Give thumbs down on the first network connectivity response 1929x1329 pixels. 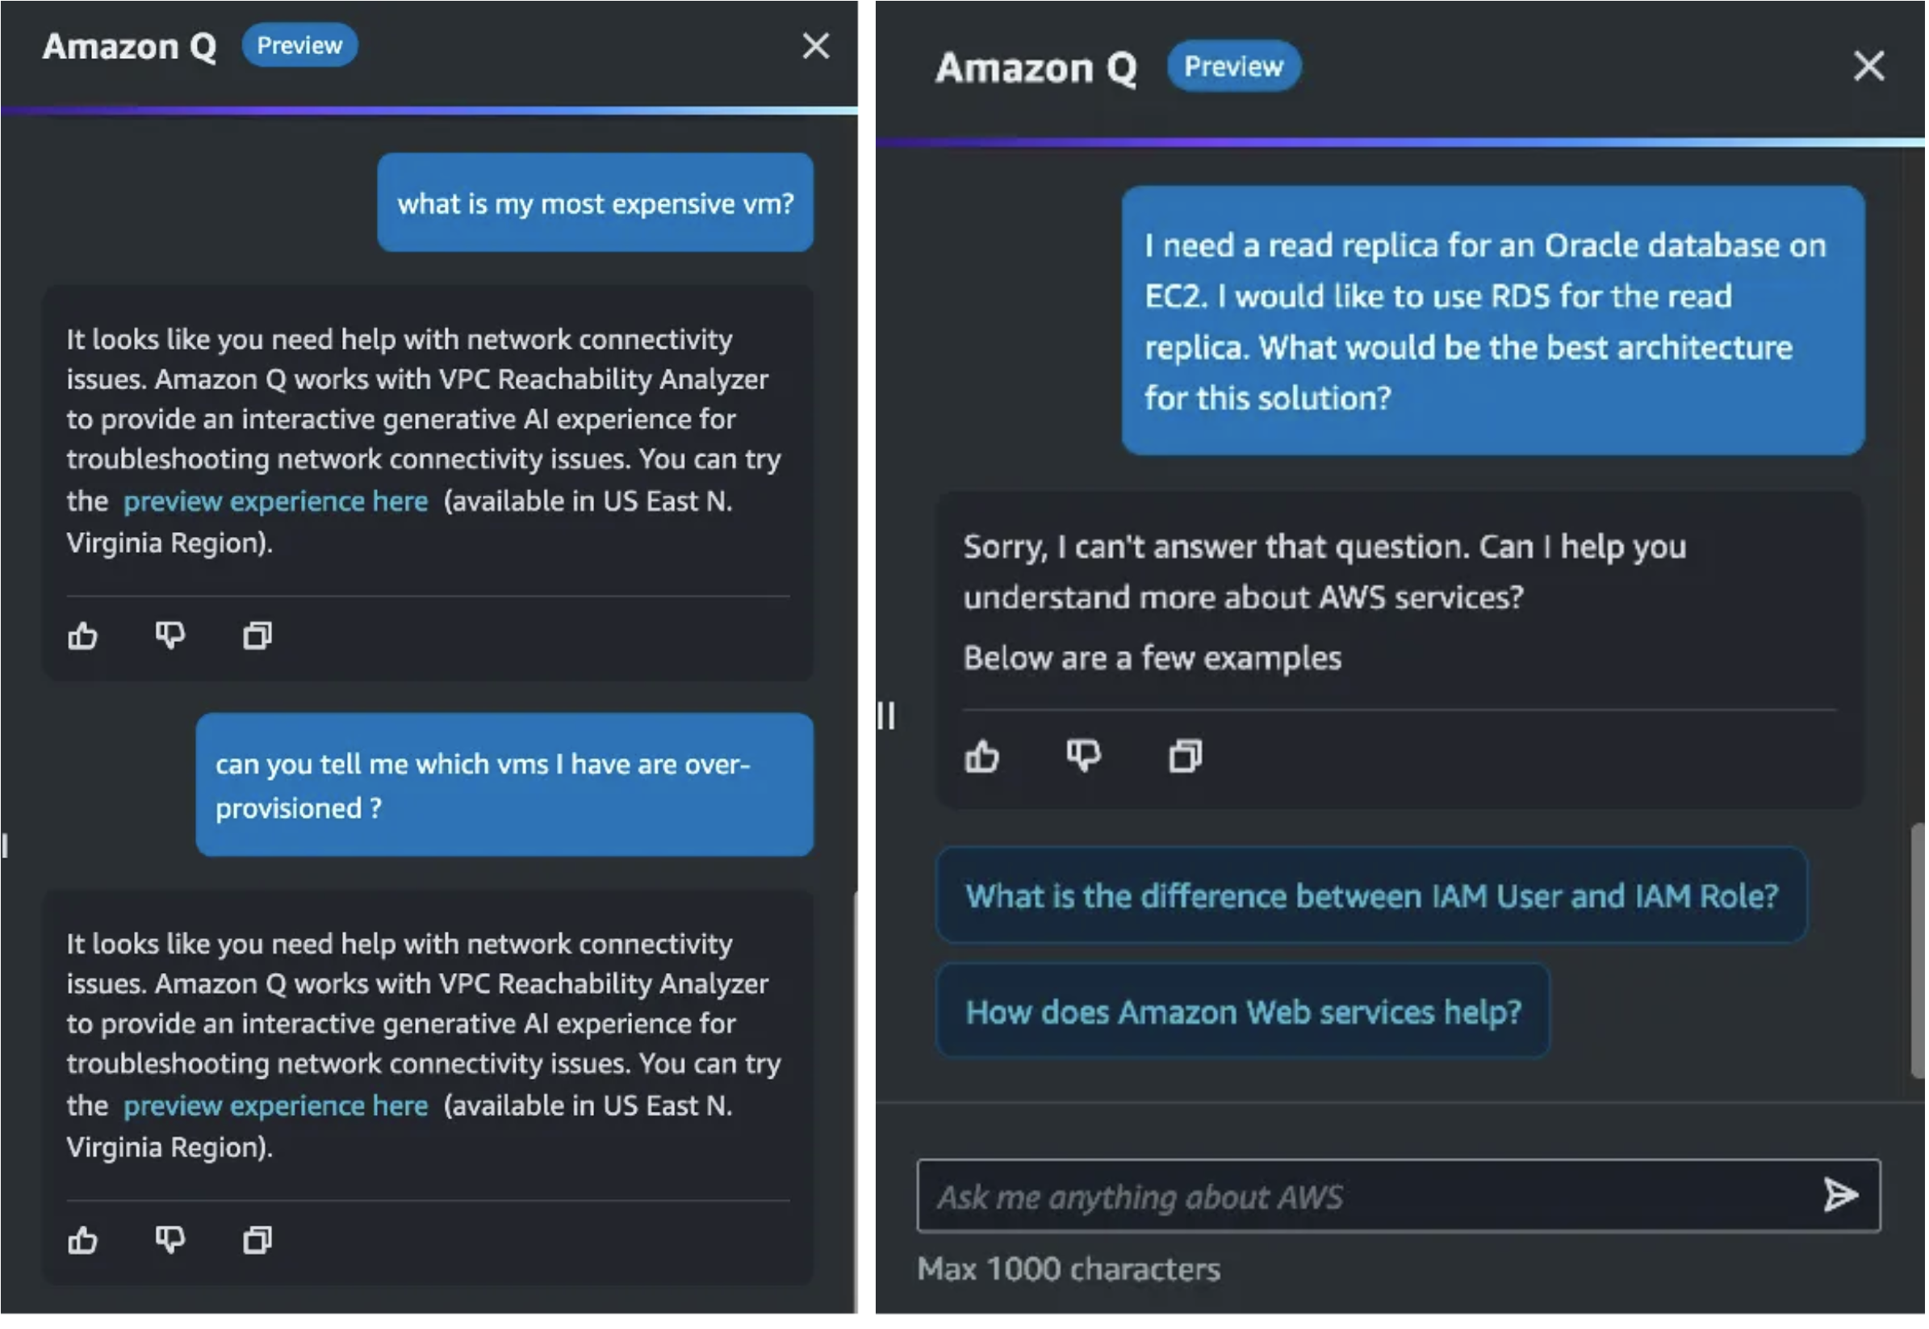169,636
